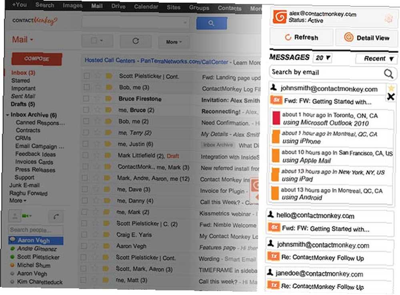Star the Scott Pielsticker Landing page email
400x295 pixels.
point(98,76)
